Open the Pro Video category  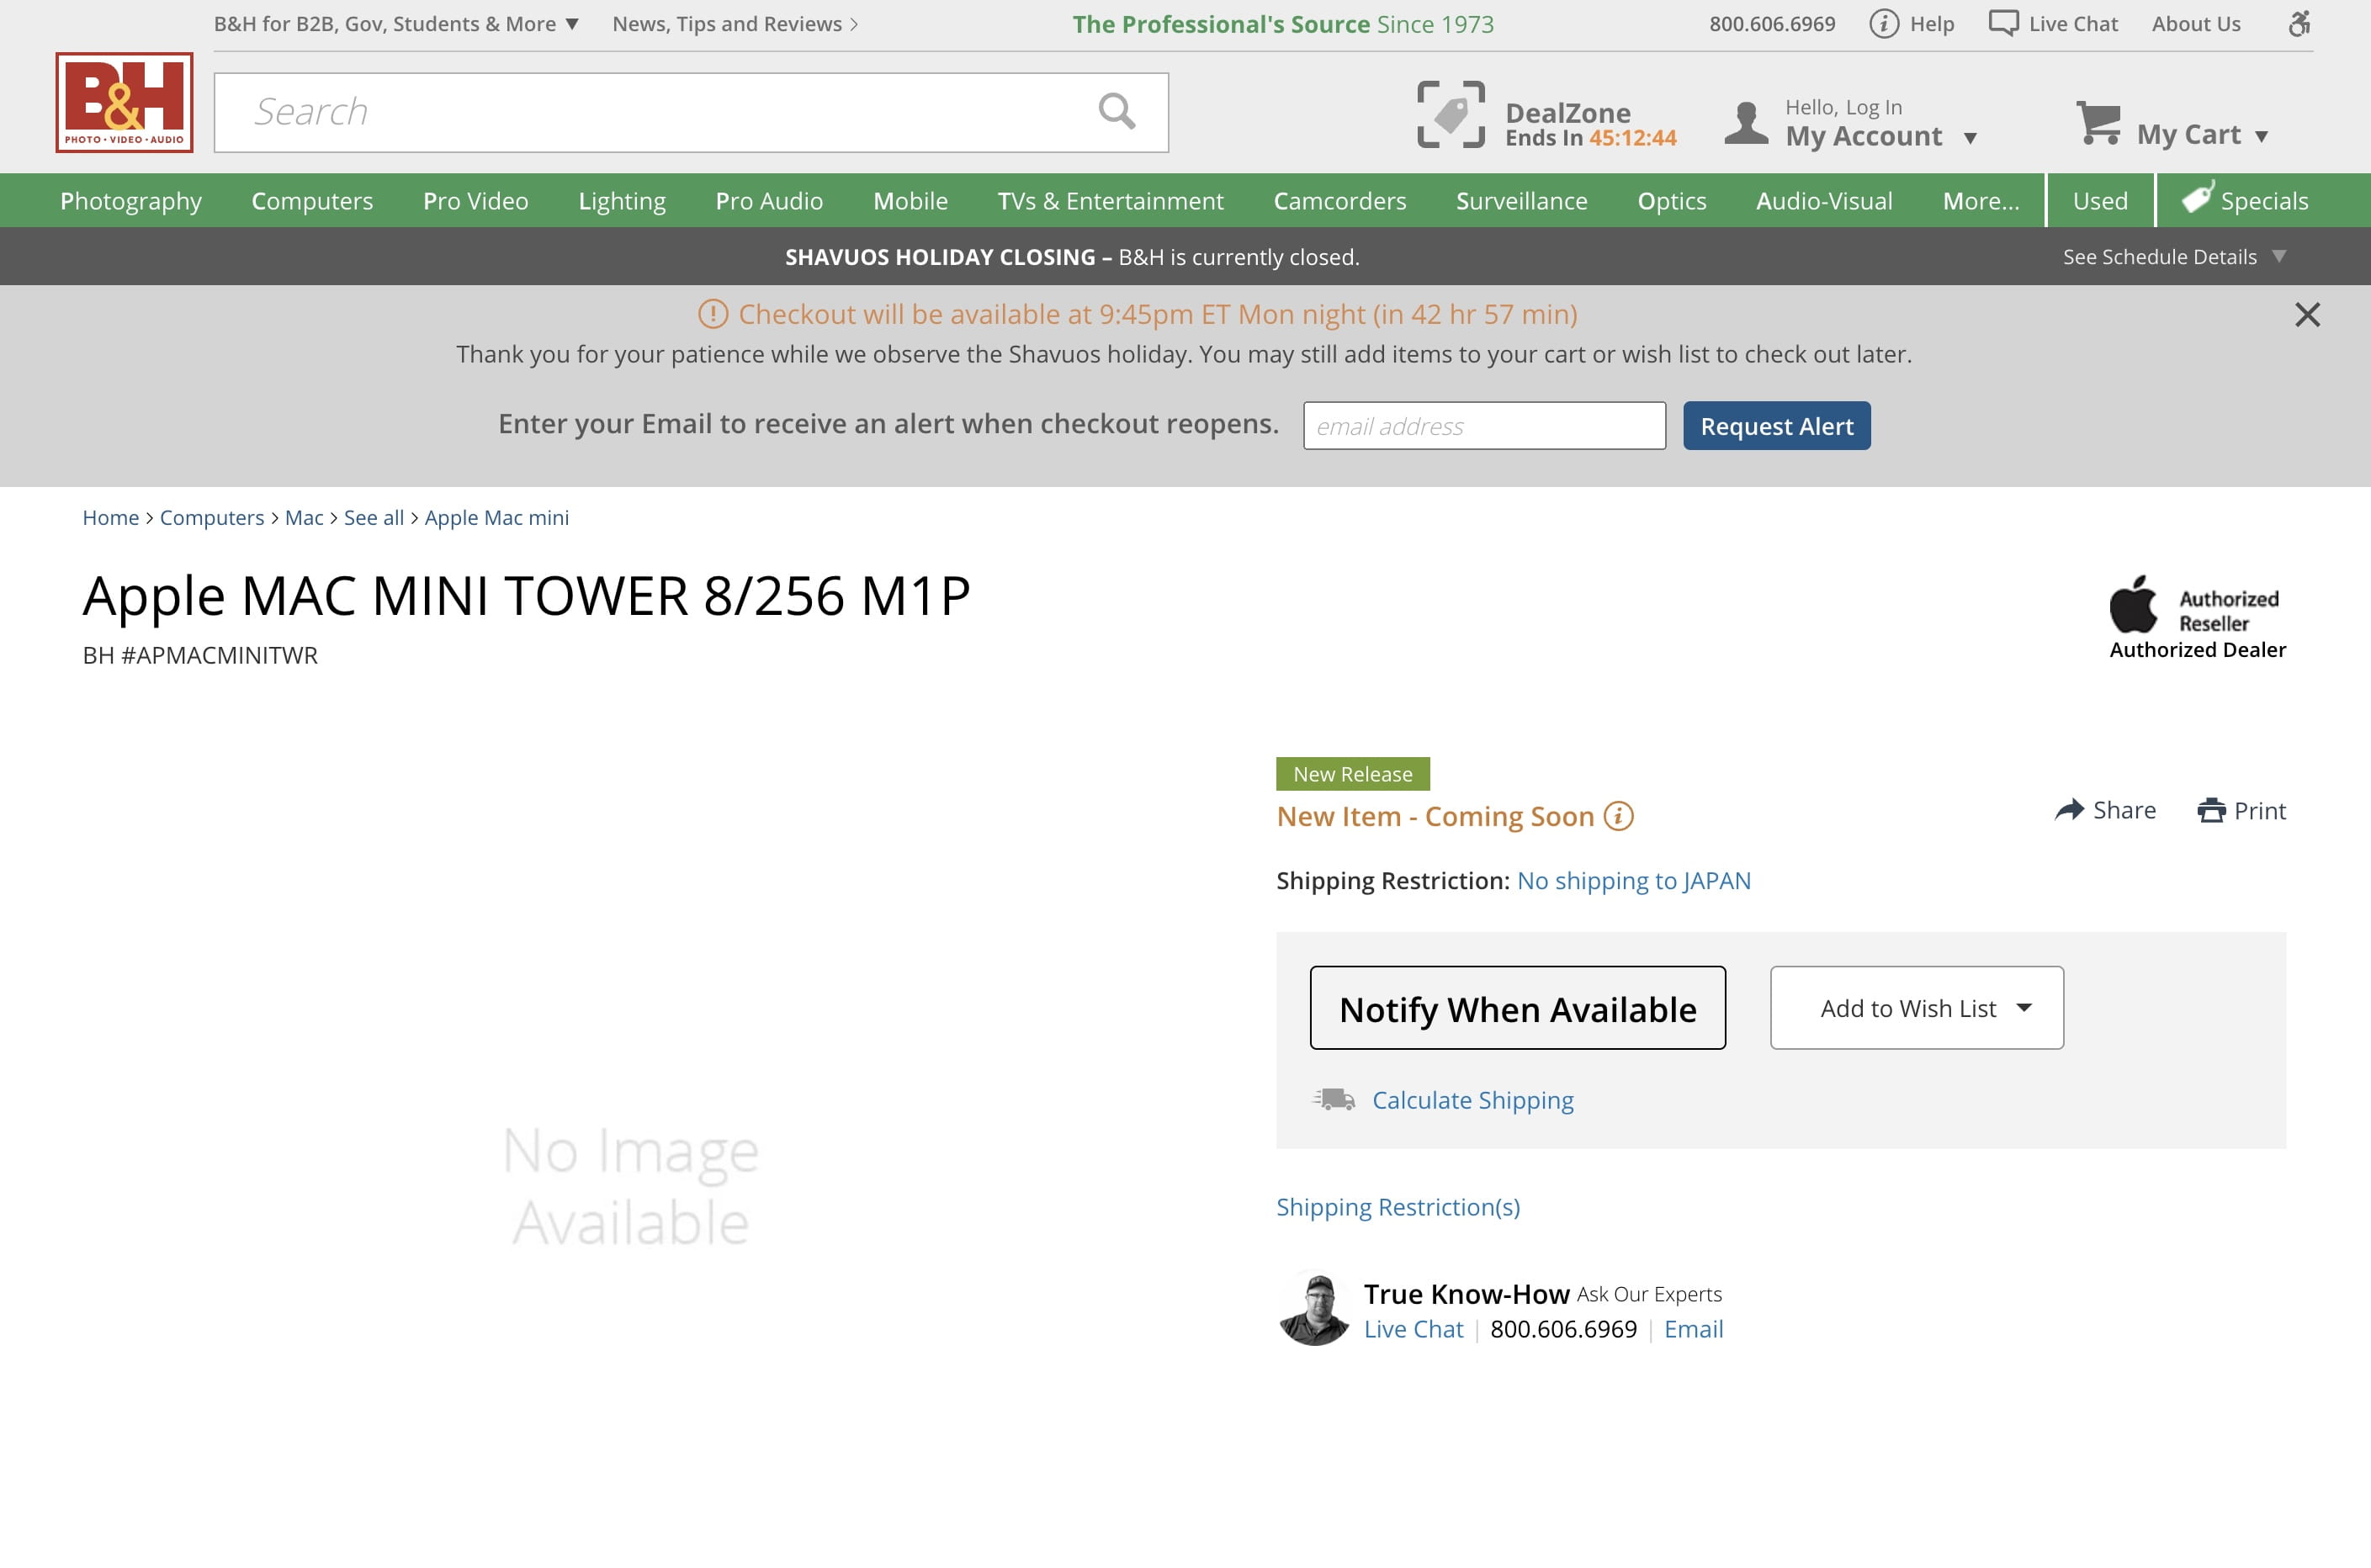476,201
